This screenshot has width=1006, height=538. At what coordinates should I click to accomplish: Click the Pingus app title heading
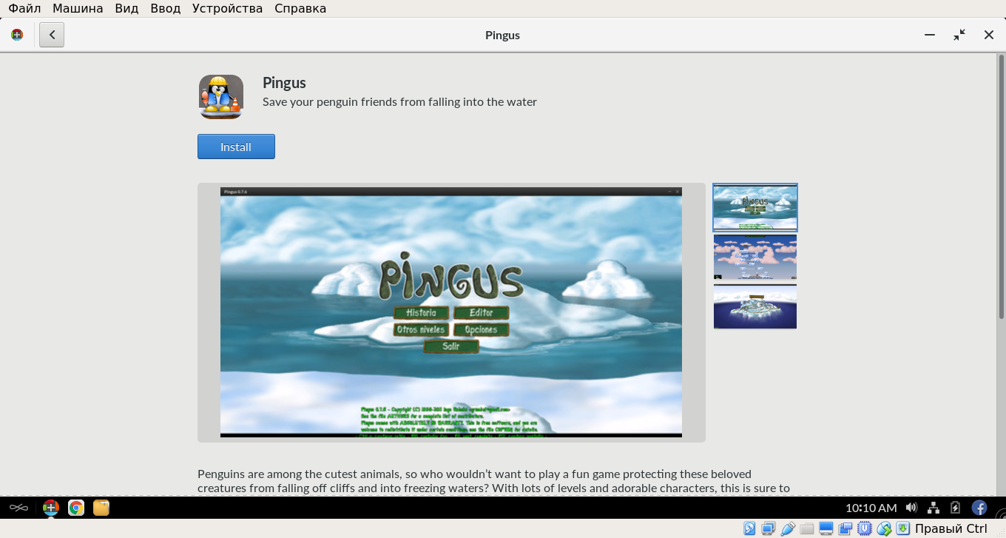[x=284, y=83]
